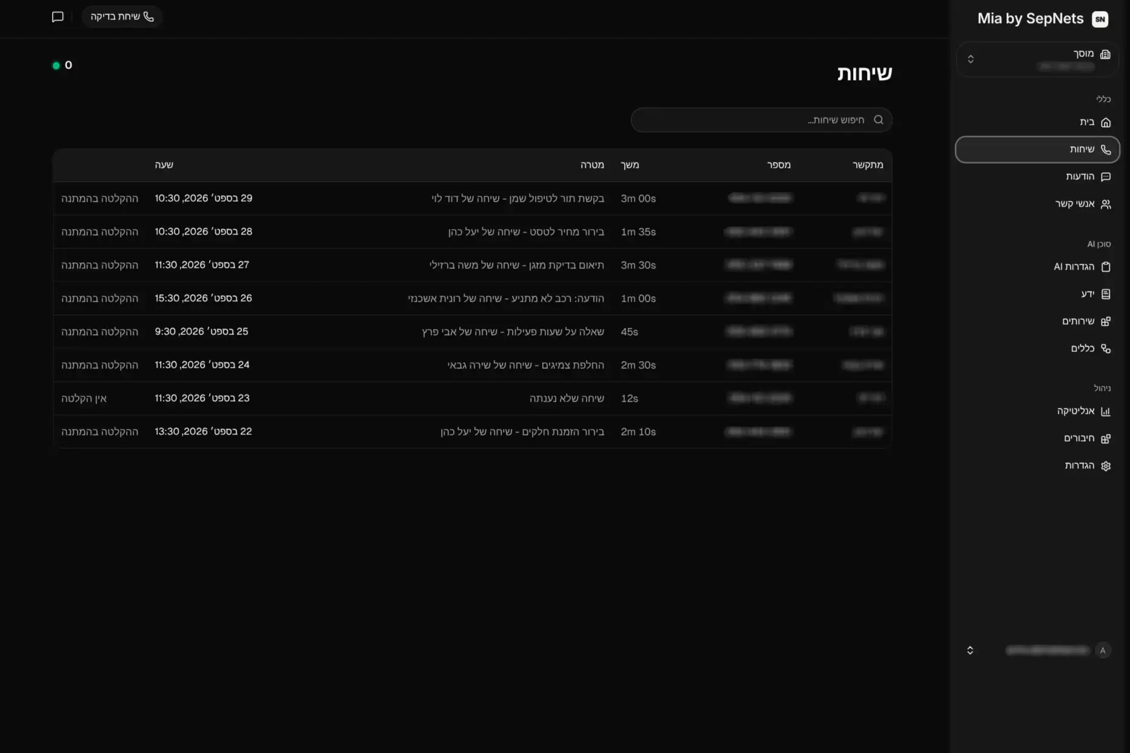The height and width of the screenshot is (753, 1130).
Task: Open the אנשי קשר contacts icon
Action: pos(1105,204)
